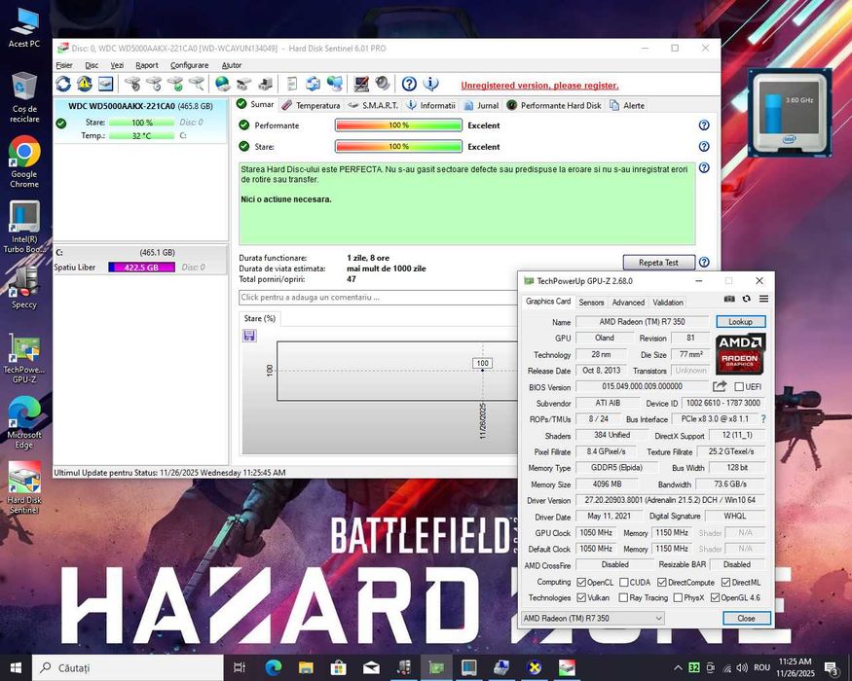Click the globe over disk toolbar icon
The width and height of the screenshot is (852, 681).
coord(222,84)
